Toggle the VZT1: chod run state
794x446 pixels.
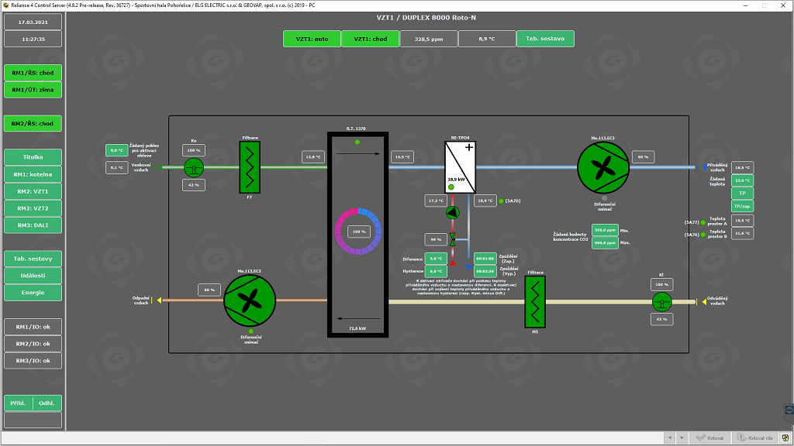(370, 39)
